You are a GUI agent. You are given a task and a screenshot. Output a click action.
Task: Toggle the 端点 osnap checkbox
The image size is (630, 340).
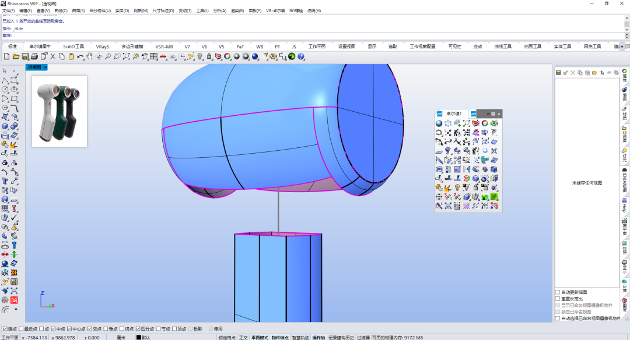(5, 329)
